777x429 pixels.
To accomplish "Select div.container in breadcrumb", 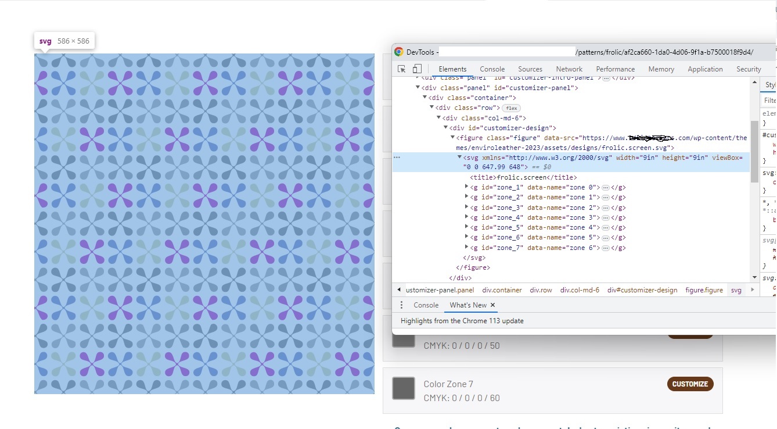I will 502,290.
